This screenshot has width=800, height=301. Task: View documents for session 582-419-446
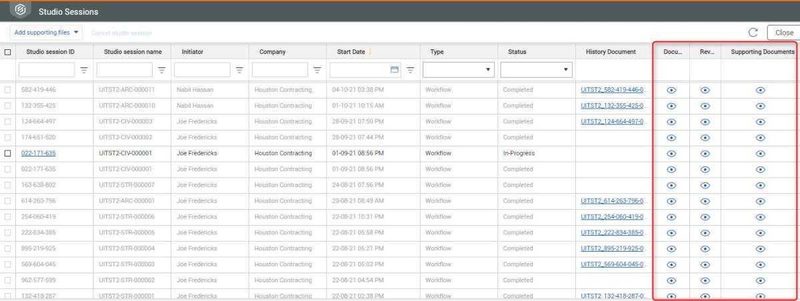pos(671,91)
